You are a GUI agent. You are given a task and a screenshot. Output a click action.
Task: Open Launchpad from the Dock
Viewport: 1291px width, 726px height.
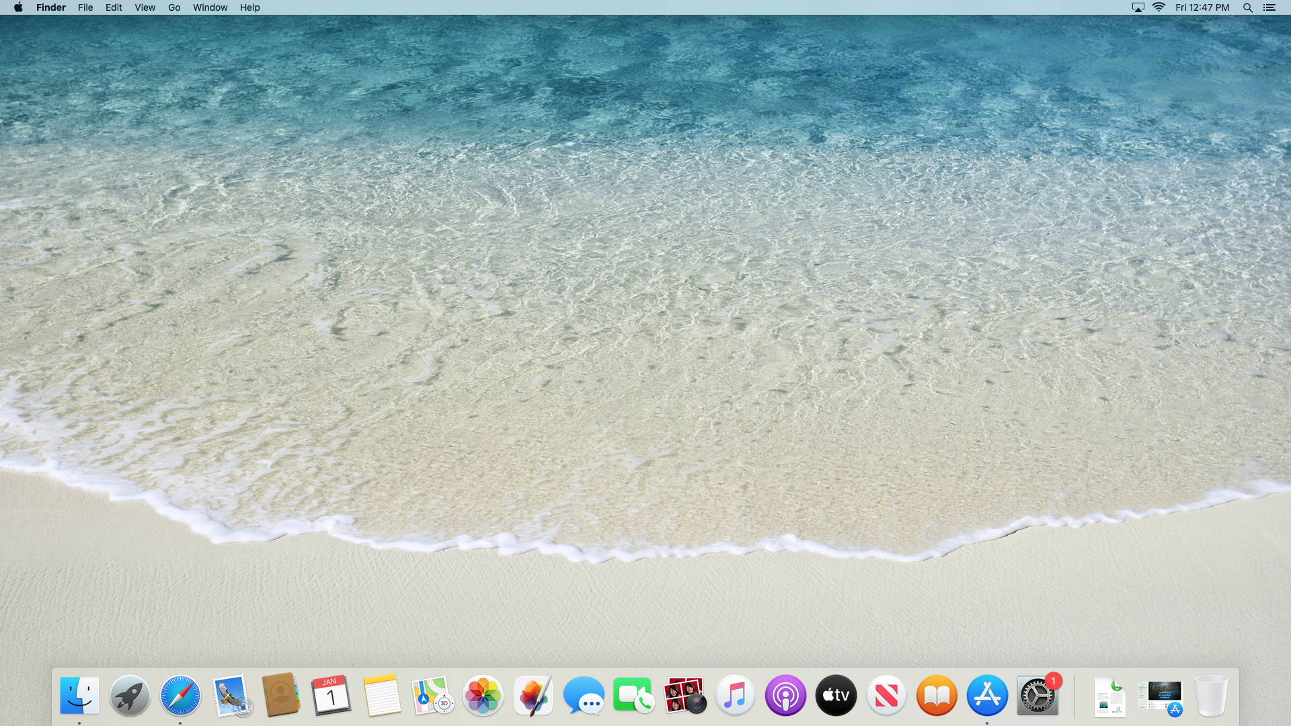[130, 695]
